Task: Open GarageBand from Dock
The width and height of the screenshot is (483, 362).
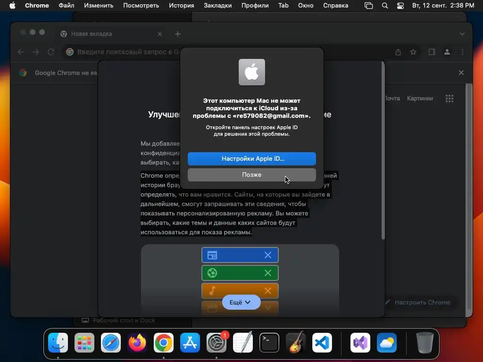Action: 296,343
